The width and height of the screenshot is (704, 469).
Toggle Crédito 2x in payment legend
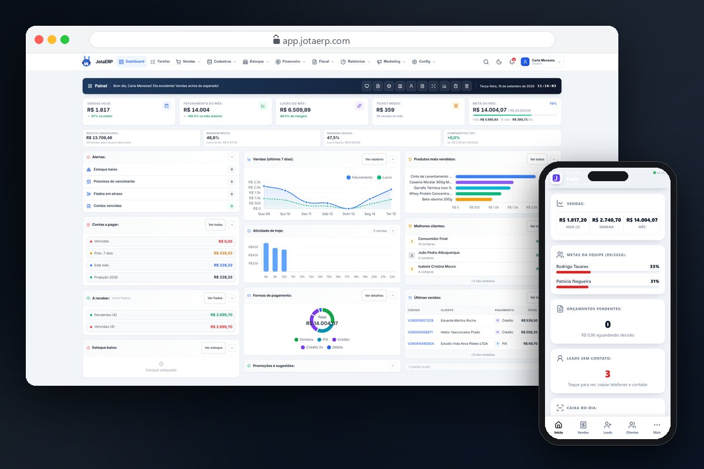click(x=312, y=347)
